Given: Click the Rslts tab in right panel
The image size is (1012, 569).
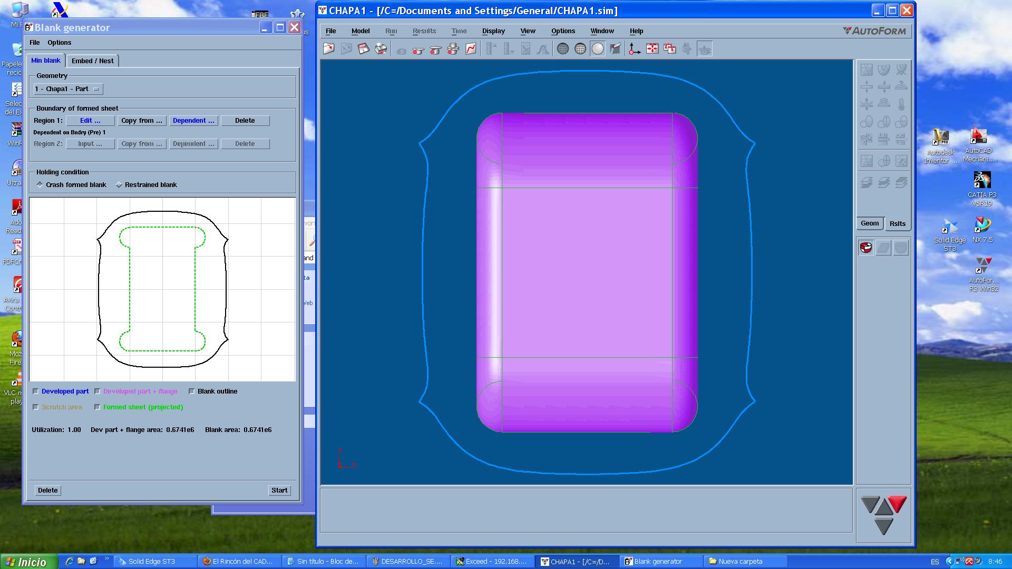Looking at the screenshot, I should click(x=897, y=222).
